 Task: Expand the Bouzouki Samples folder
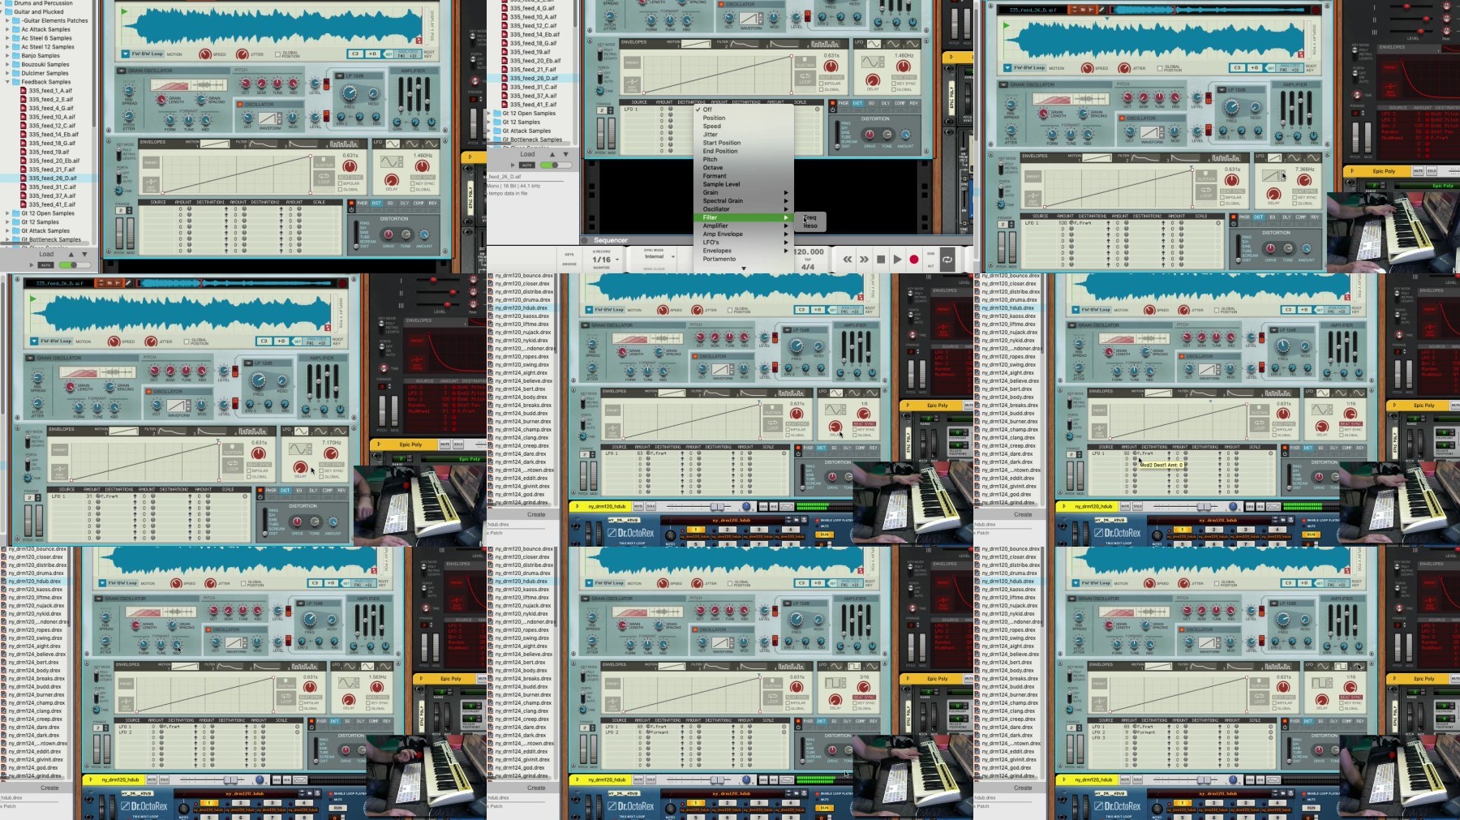point(8,64)
